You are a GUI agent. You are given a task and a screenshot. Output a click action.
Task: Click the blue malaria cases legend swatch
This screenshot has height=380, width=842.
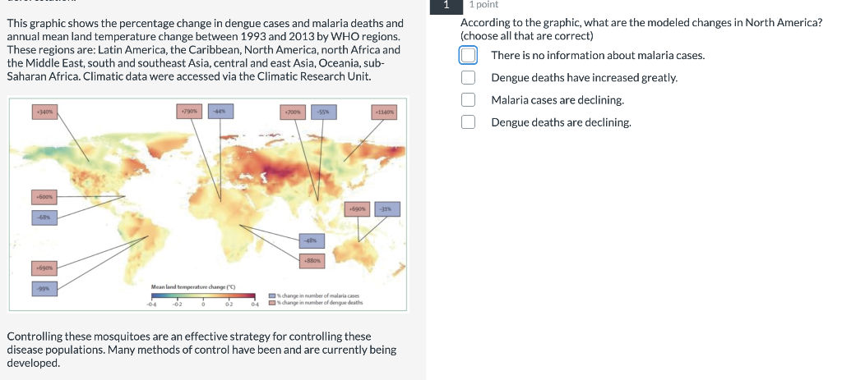tap(272, 295)
